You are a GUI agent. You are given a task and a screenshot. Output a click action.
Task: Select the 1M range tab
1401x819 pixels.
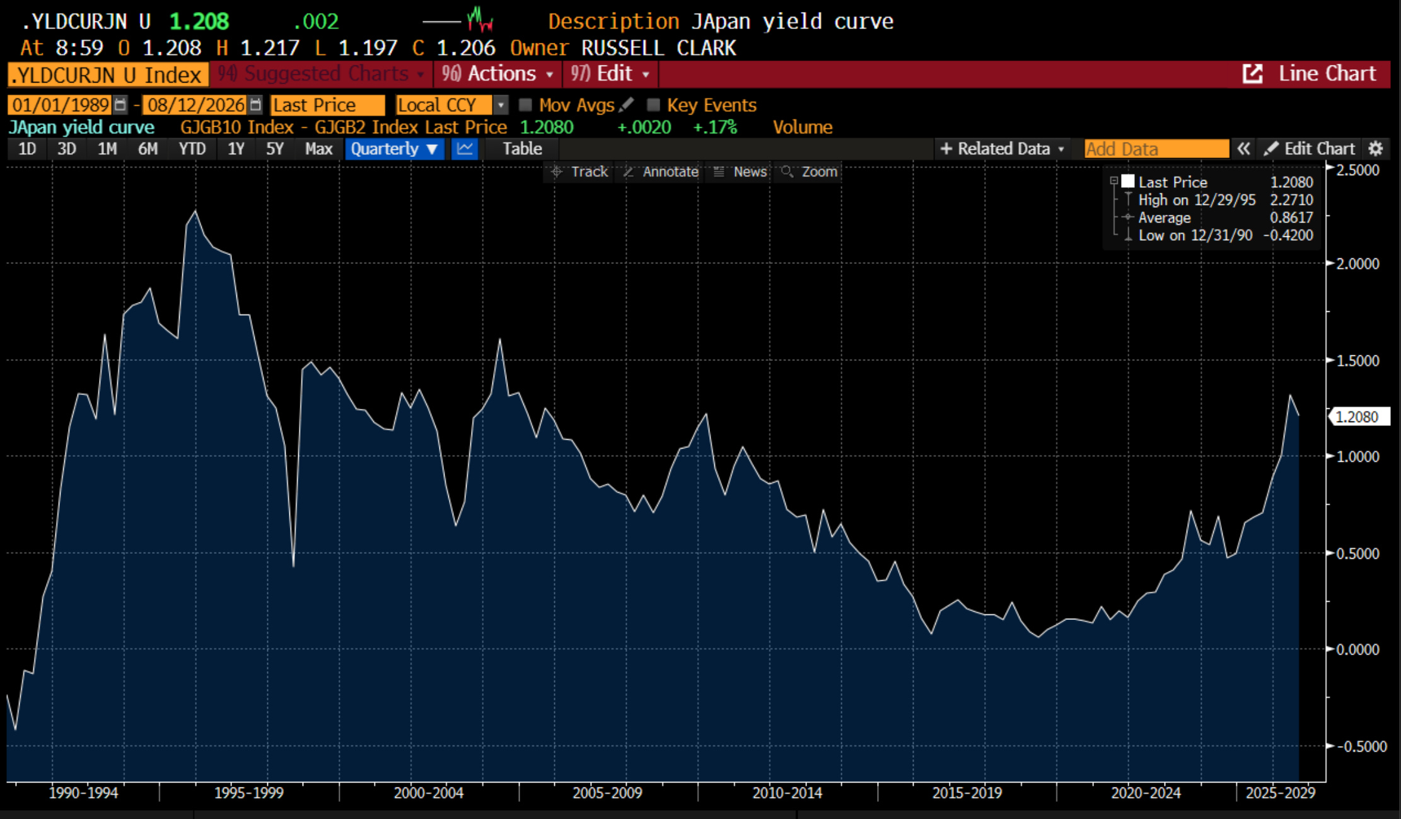click(x=107, y=149)
